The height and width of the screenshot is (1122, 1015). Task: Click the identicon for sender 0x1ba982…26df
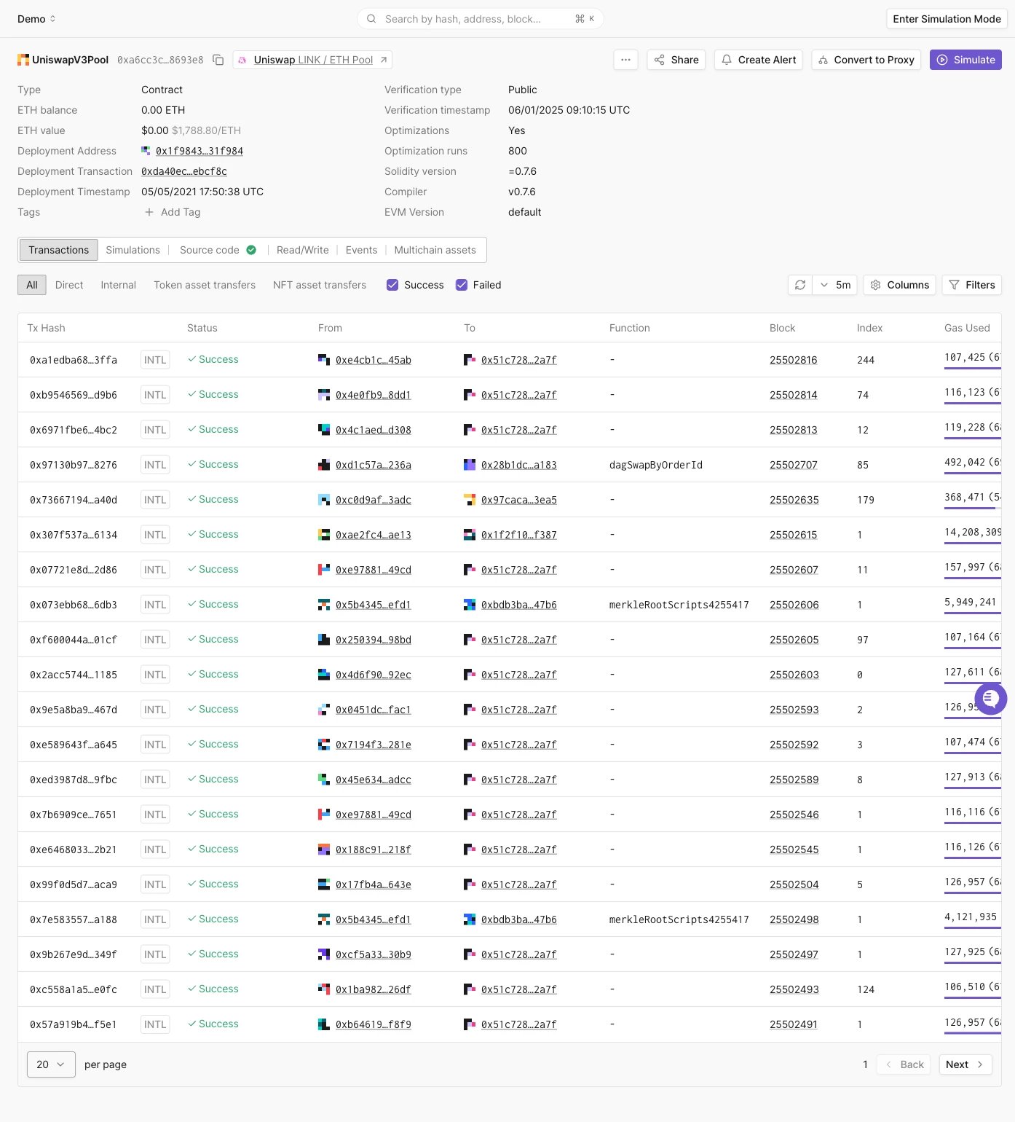(x=324, y=989)
